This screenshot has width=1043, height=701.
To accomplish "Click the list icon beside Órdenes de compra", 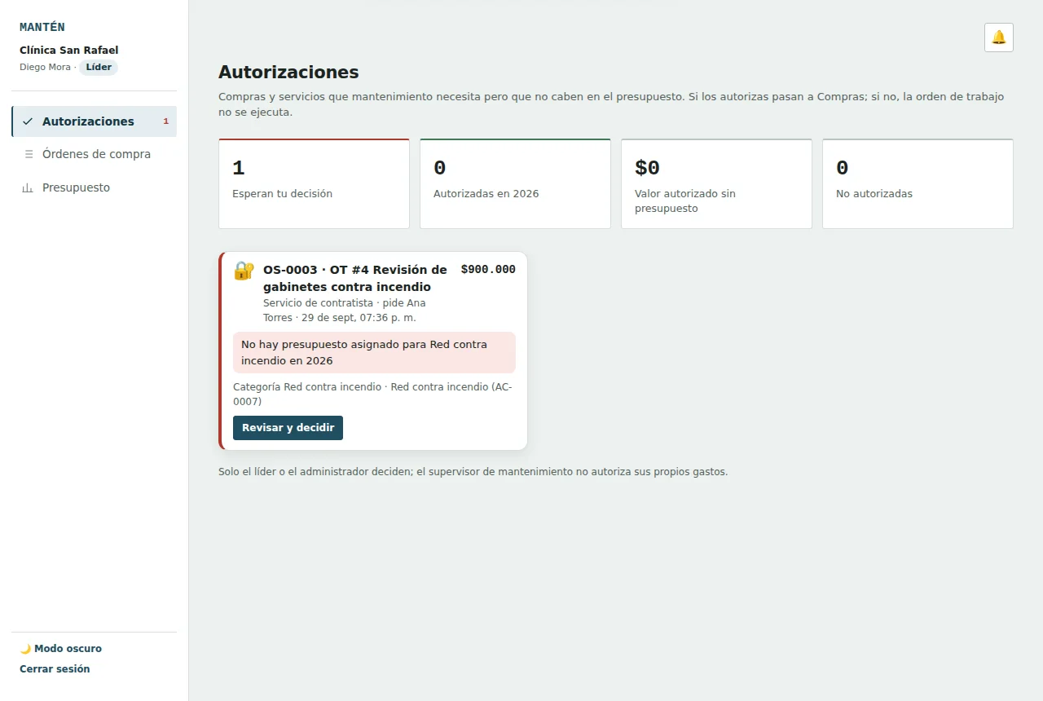I will point(29,154).
